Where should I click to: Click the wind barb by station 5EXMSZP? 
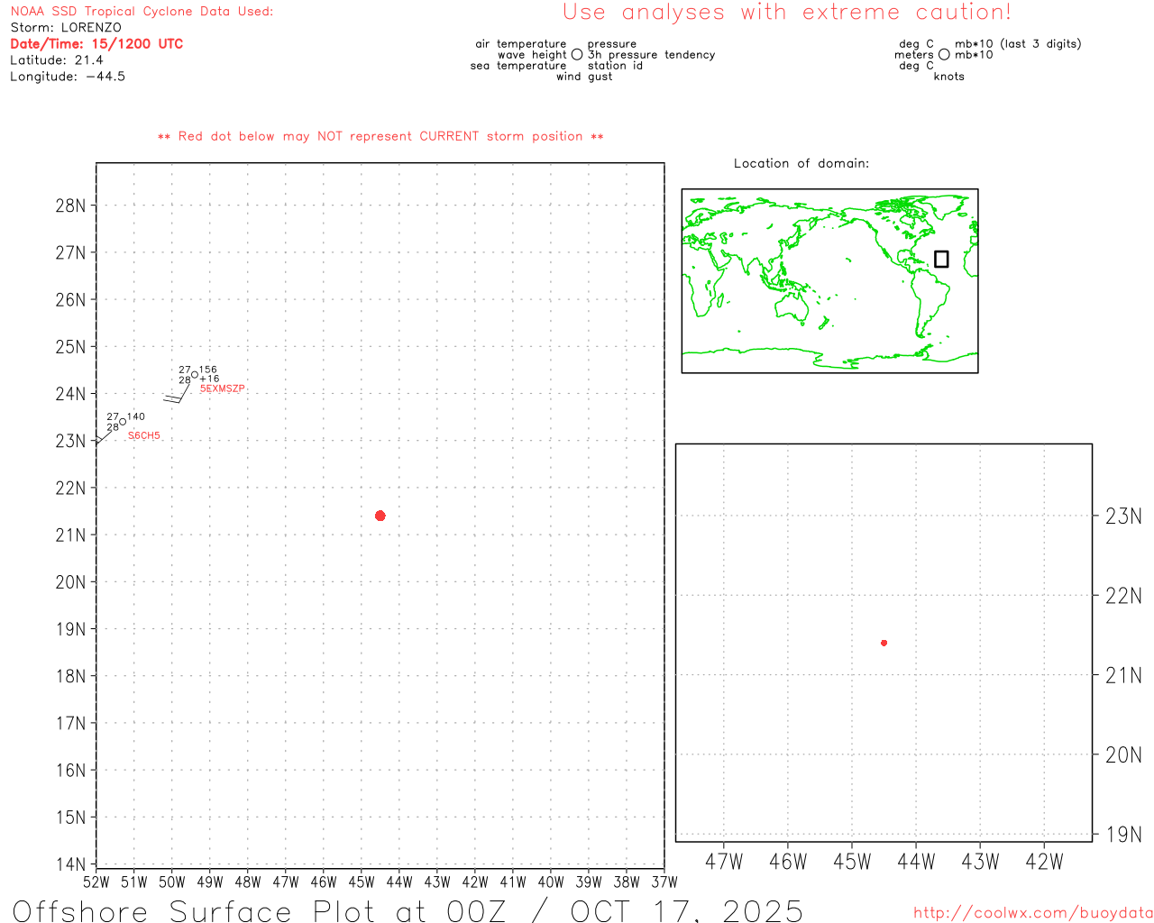coord(179,391)
